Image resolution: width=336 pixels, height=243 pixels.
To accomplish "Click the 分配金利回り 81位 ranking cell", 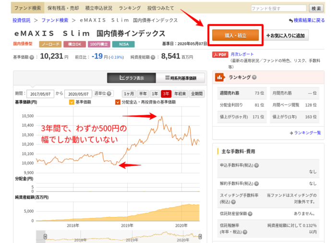I will [x=242, y=105].
